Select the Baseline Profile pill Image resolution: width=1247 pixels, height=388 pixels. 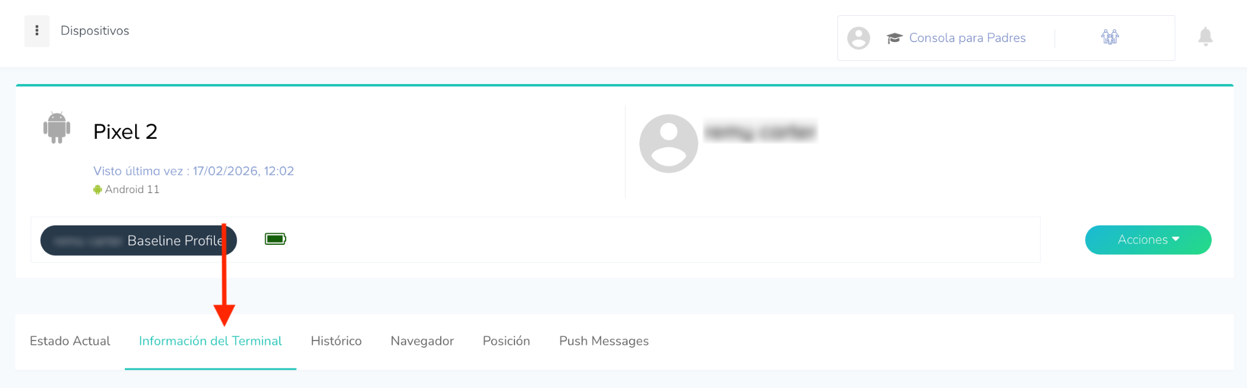[x=139, y=241]
